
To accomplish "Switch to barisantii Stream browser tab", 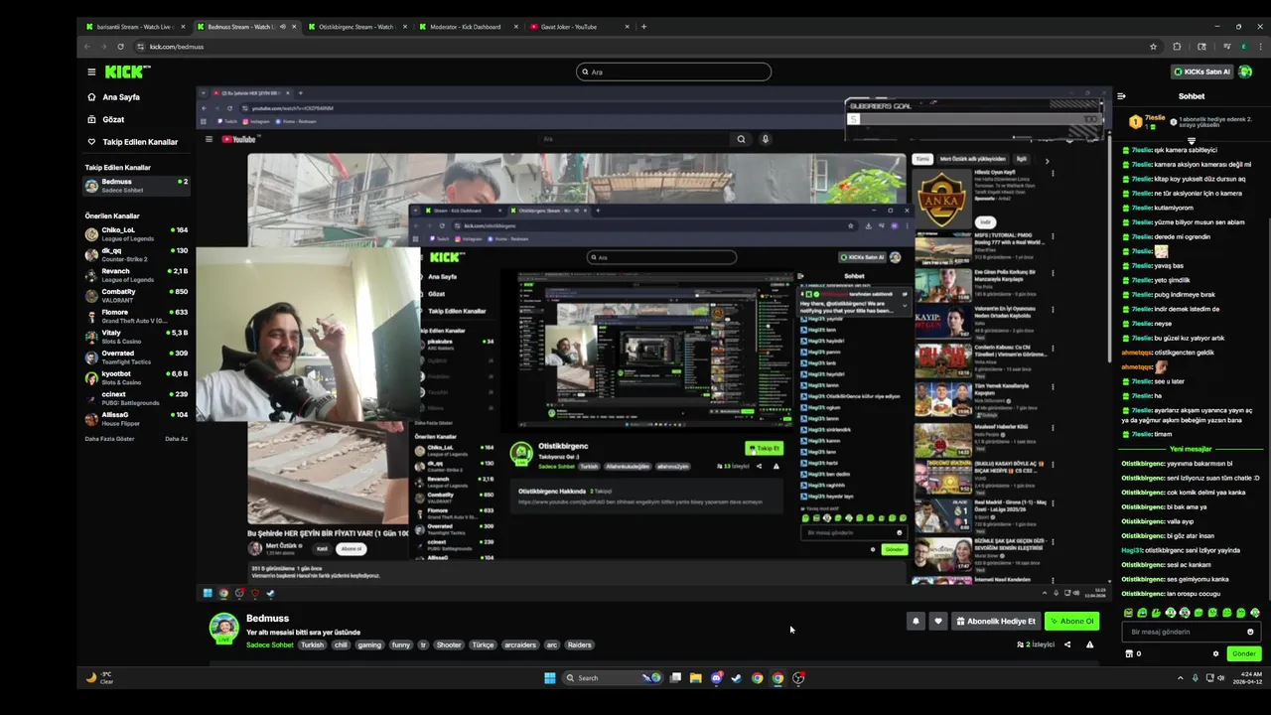I will (x=134, y=27).
